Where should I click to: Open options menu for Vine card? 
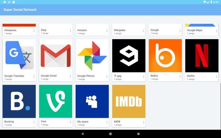pyautogui.click(x=71, y=122)
